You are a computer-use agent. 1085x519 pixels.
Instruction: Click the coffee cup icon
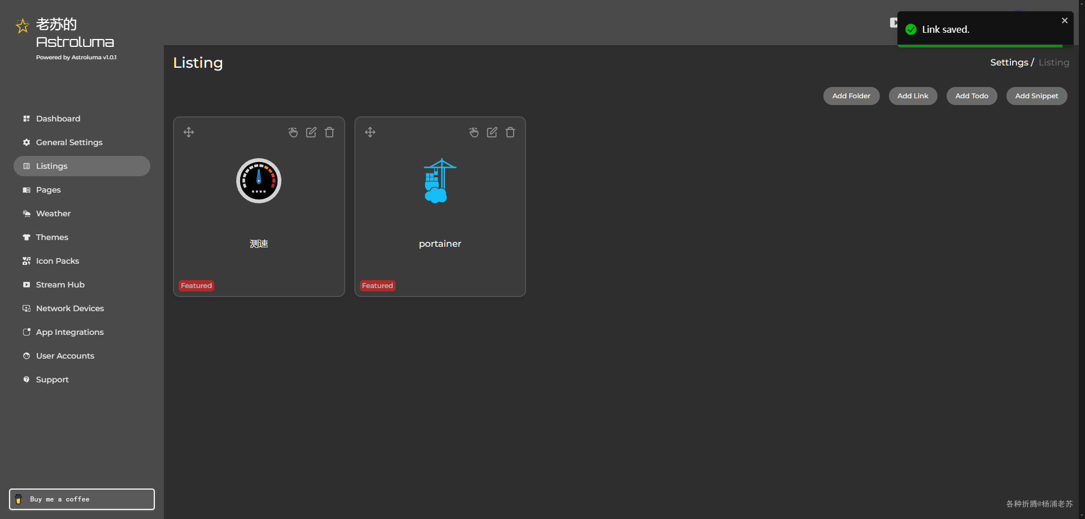click(18, 499)
